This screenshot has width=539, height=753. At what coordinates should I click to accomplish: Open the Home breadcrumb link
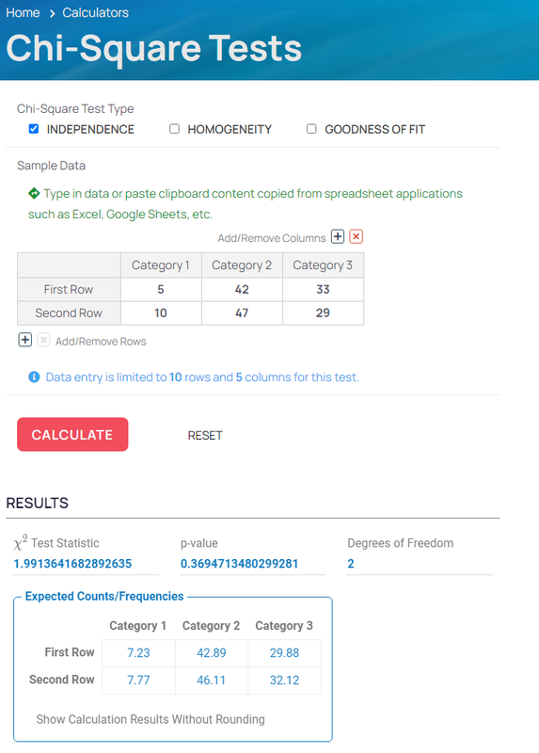click(x=23, y=13)
